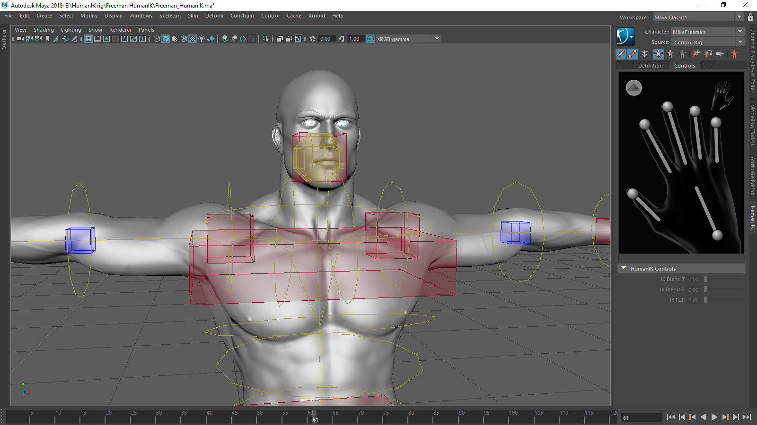Toggle the grid display icon in viewport toolbar
Viewport: 757px width, 425px height.
click(88, 39)
